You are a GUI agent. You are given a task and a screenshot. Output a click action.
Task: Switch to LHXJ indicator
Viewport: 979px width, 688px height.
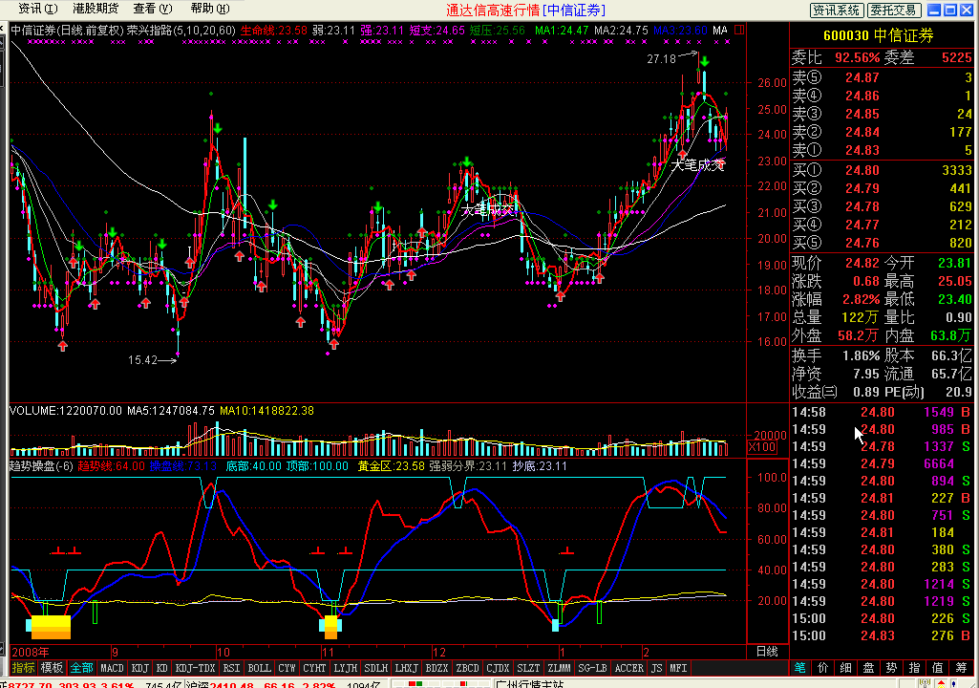407,668
